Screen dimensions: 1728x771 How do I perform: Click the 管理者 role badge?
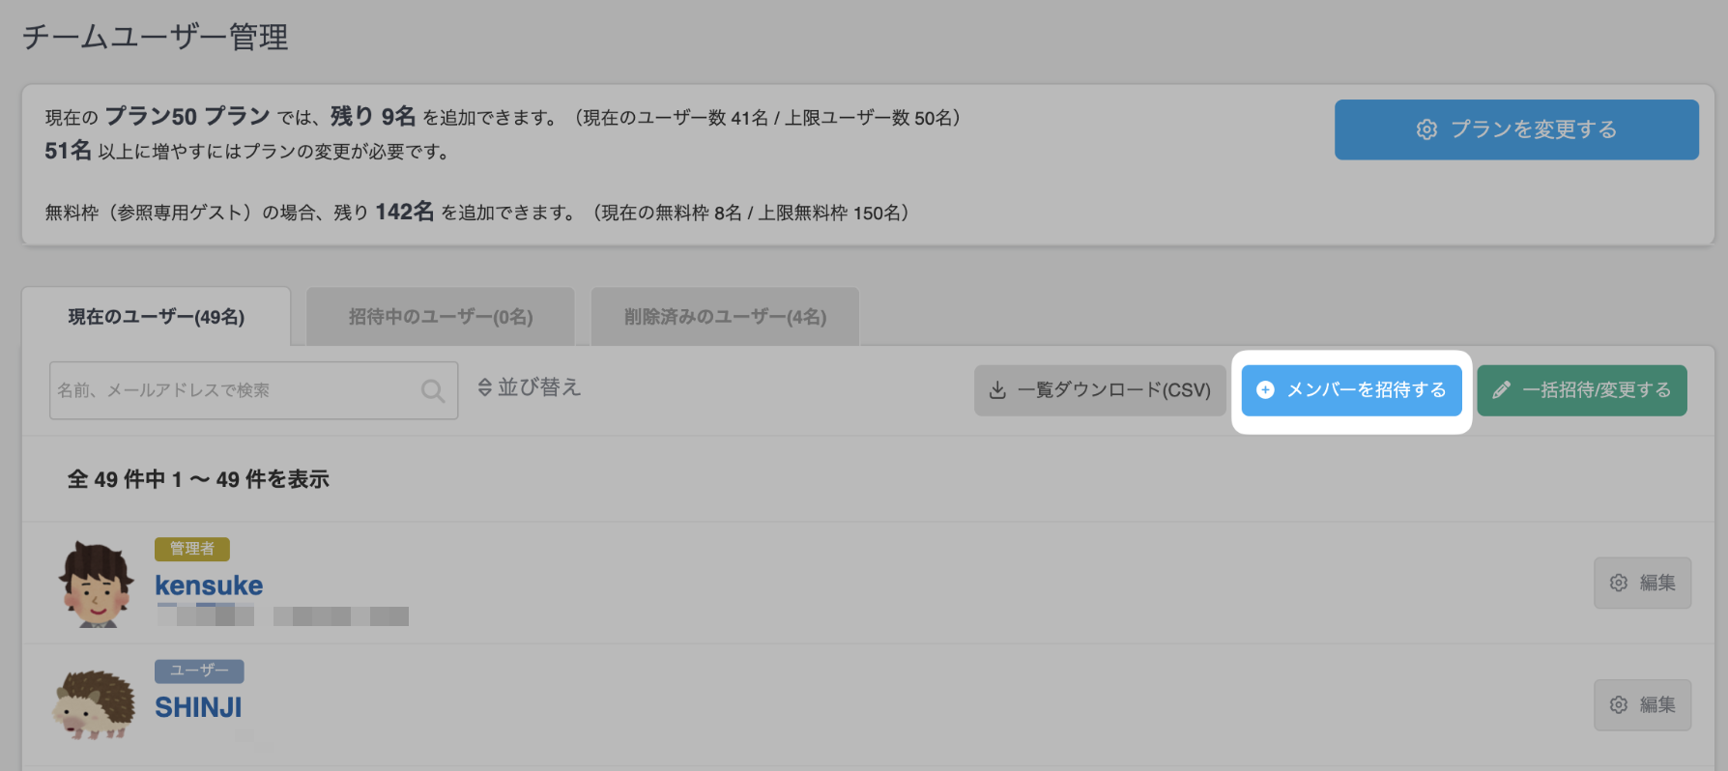[x=191, y=549]
